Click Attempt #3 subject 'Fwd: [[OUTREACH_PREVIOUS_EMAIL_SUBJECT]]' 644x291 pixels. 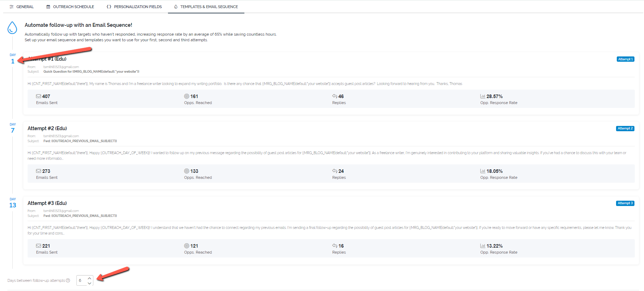click(80, 216)
